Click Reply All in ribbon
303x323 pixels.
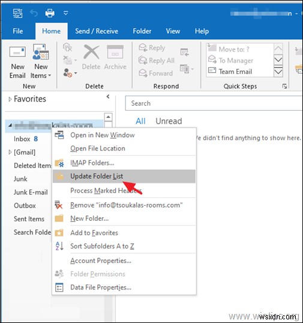(157, 61)
